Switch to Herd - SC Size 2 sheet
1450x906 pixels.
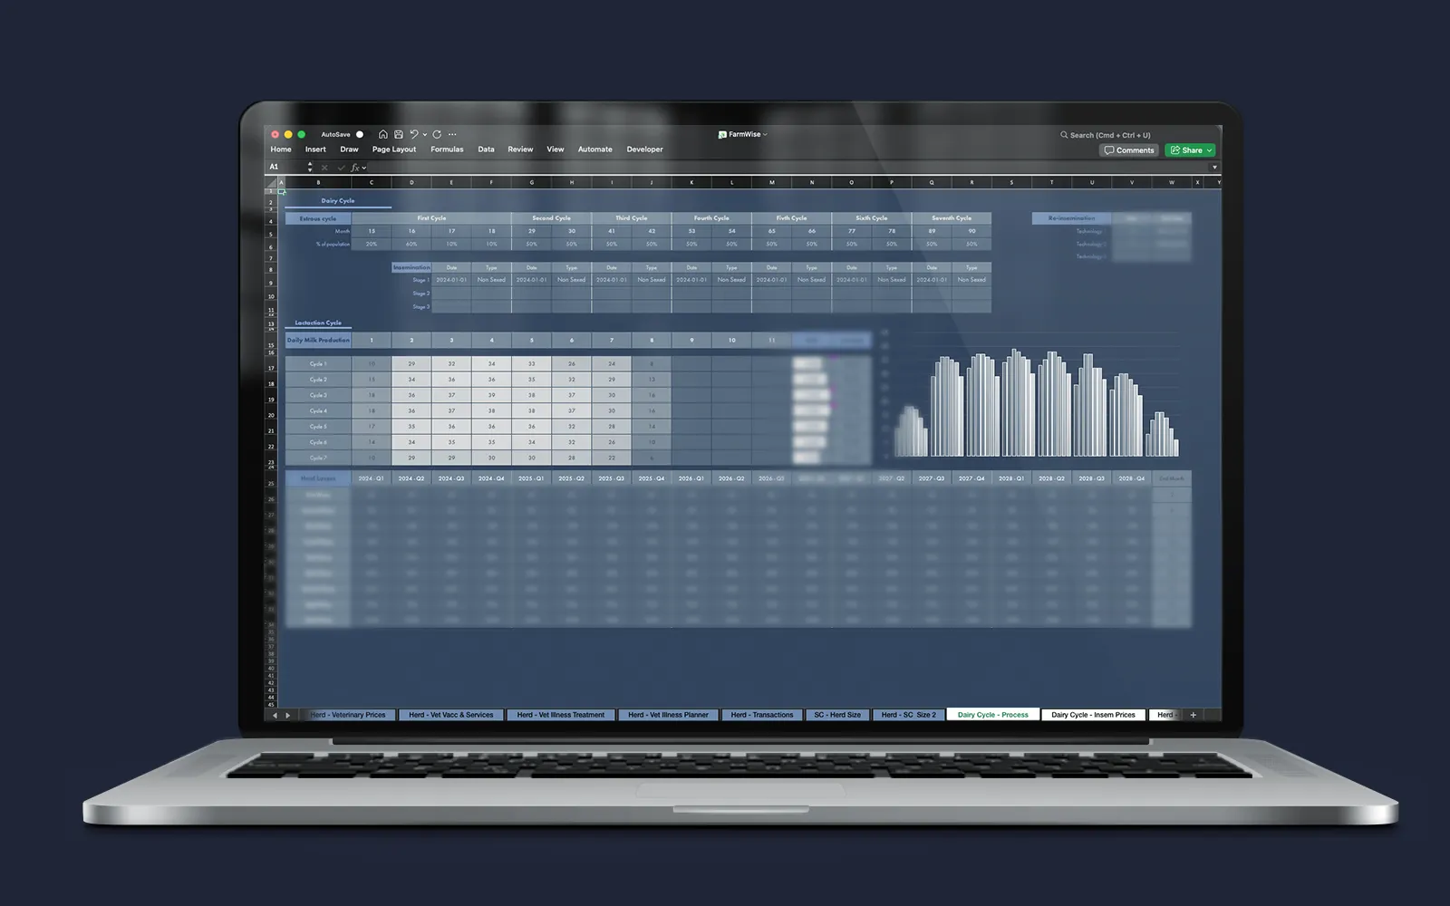tap(908, 715)
